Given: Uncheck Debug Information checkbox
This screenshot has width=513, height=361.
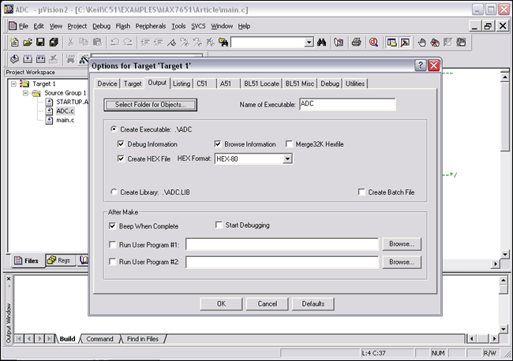Looking at the screenshot, I should (121, 143).
